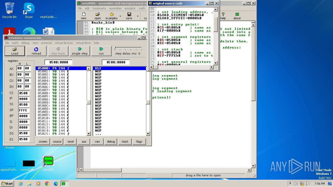Click the AX high byte field
Viewport: 333px width, 187px height.
tap(20, 69)
